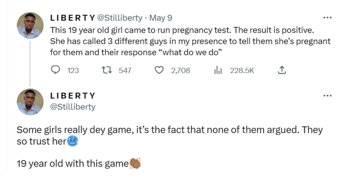Open the view analytics bar chart icon
362x192 pixels.
(219, 70)
